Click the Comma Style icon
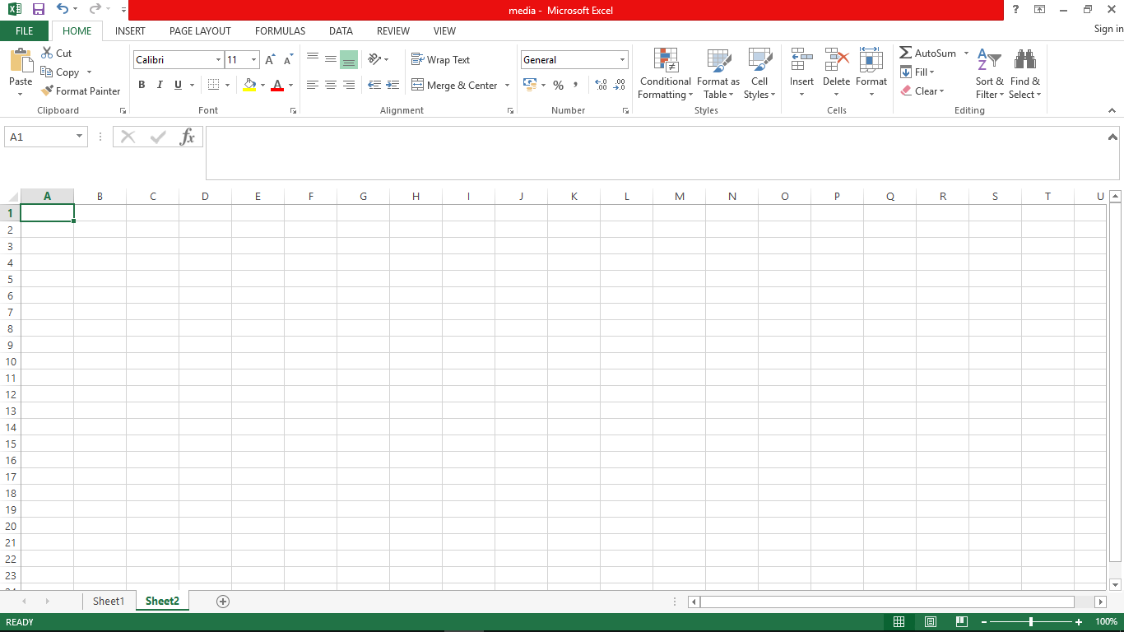1124x632 pixels. coord(574,85)
